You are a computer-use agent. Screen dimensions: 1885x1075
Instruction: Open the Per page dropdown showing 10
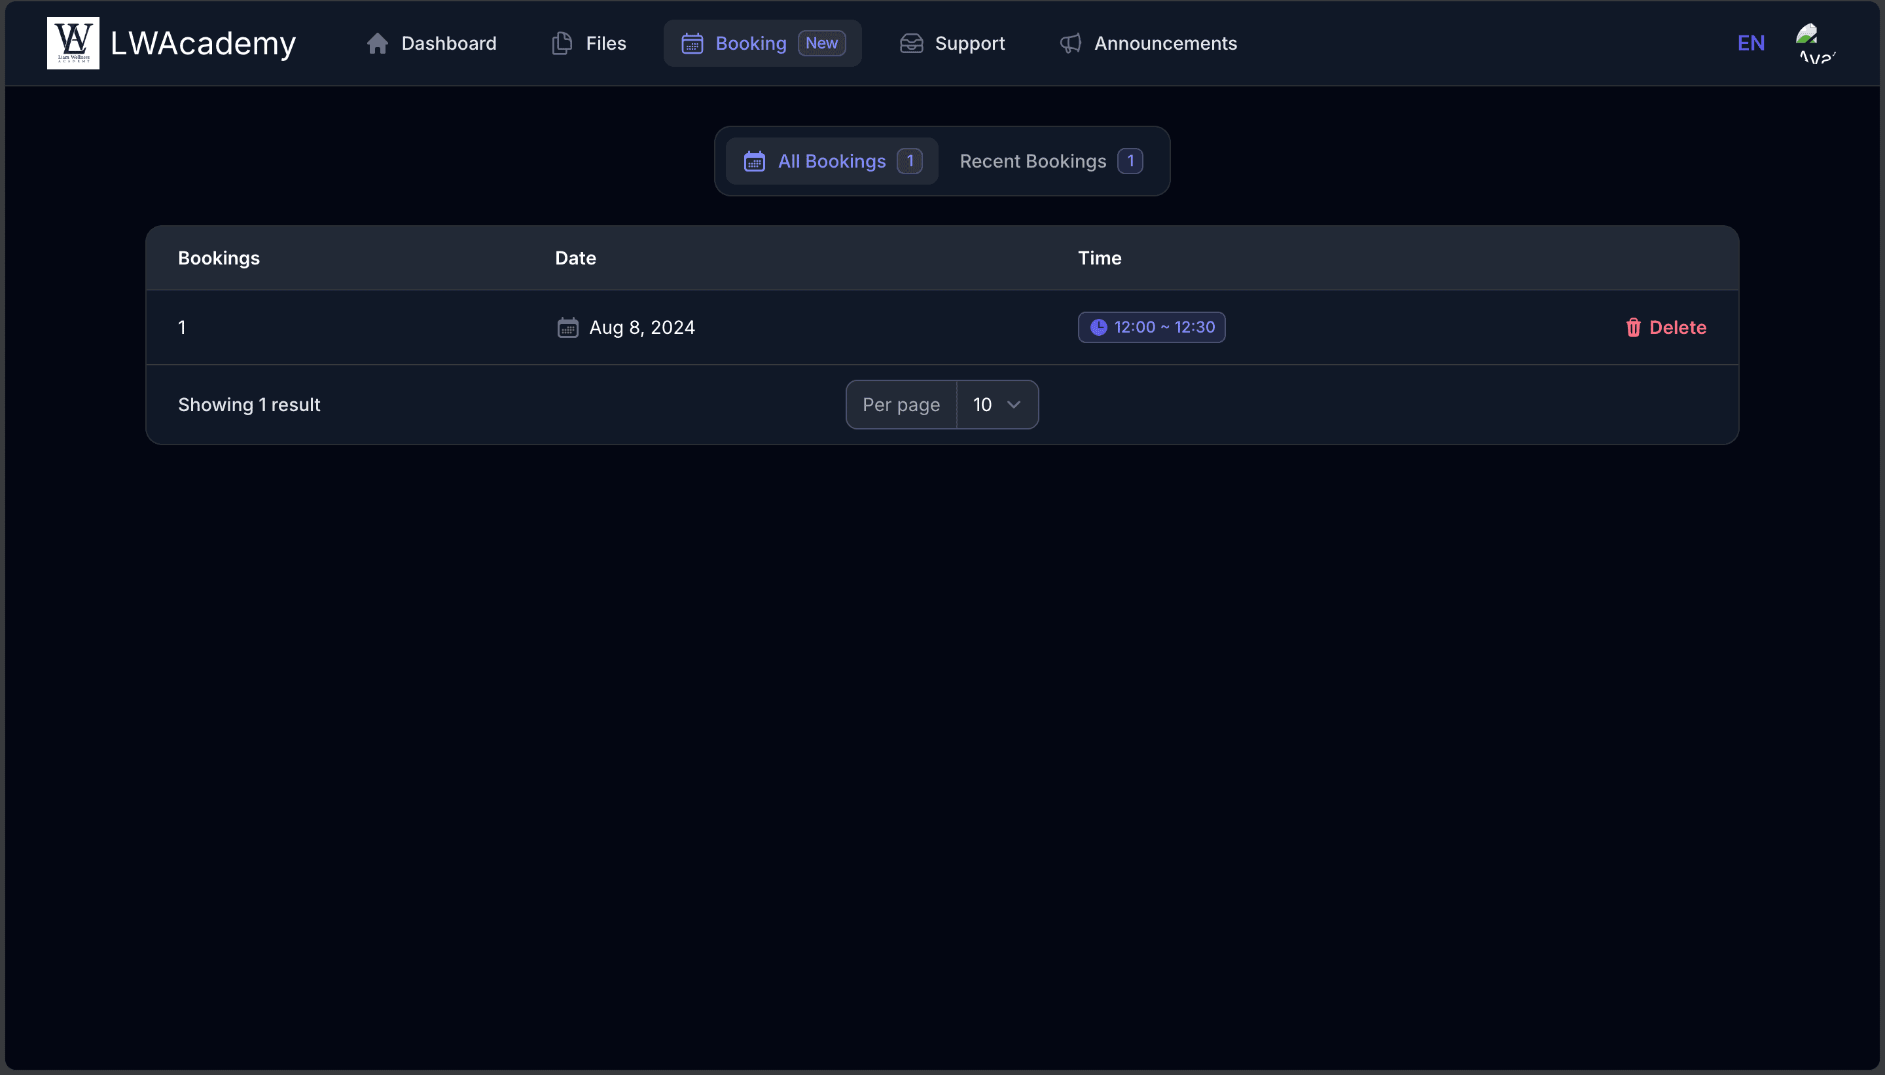[x=996, y=405]
